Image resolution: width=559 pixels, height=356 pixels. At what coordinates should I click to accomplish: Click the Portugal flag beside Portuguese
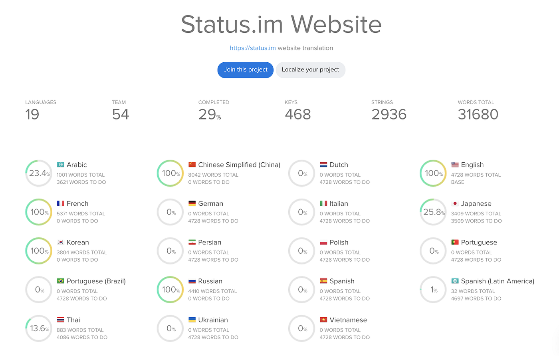point(455,242)
